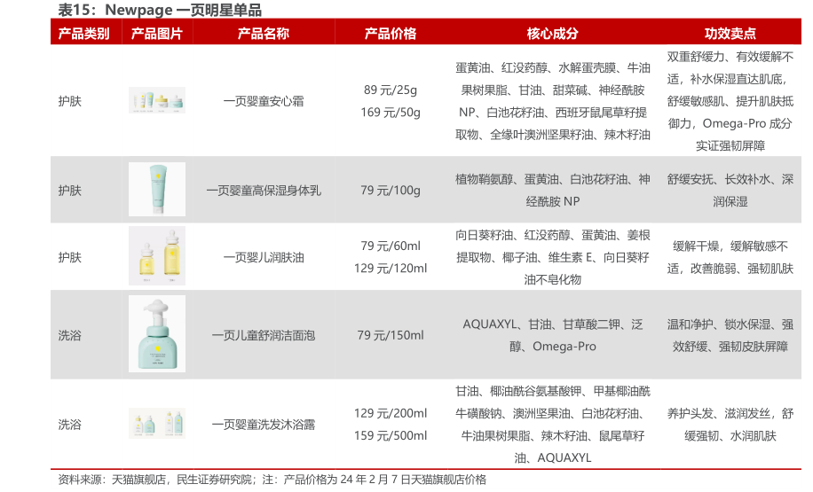Click the table title 表15 Newpage 一页明星单品
The height and width of the screenshot is (492, 813).
pyautogui.click(x=160, y=10)
